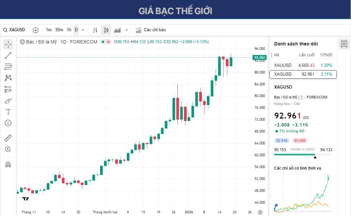Select the zoom-in magnifier tool
351x216 pixels.
pyautogui.click(x=8, y=149)
